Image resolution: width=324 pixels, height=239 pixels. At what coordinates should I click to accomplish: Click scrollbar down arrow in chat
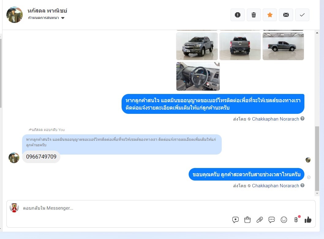[x=317, y=193]
